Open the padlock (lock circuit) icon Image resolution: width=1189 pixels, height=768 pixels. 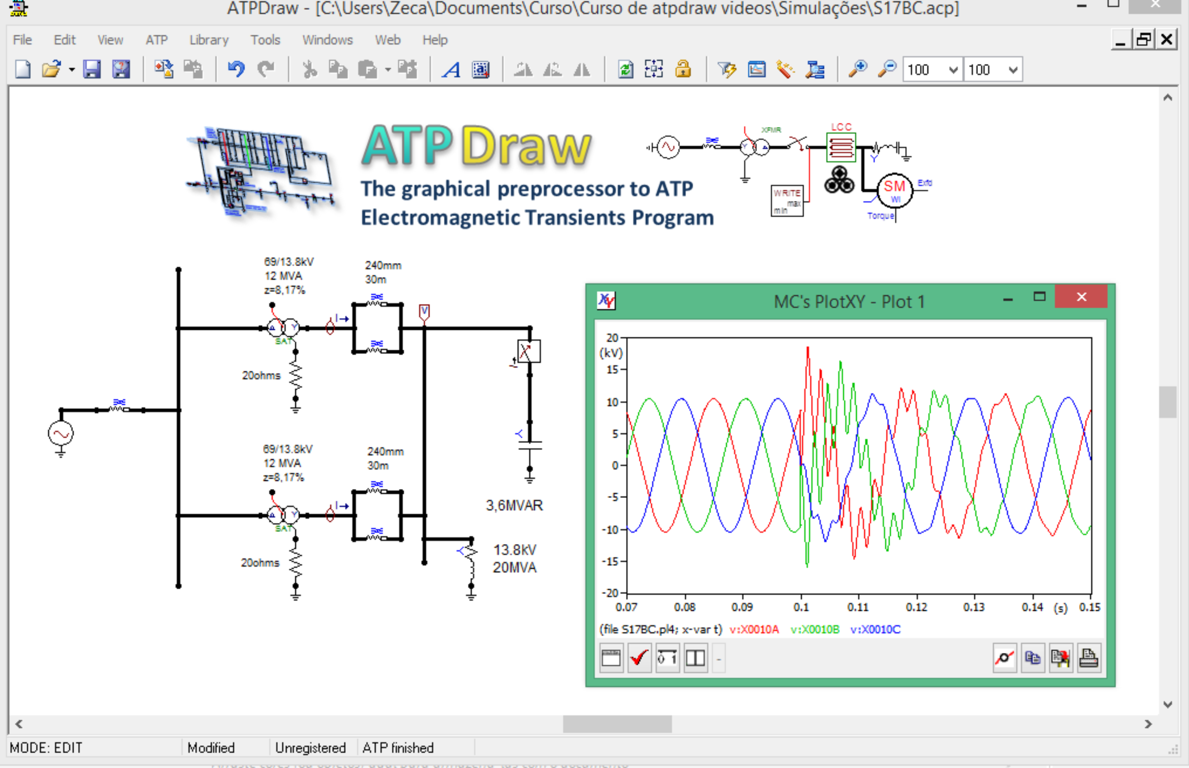click(x=683, y=69)
